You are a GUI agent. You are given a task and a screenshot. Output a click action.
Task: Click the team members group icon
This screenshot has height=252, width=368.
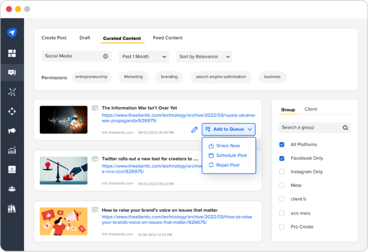pos(12,189)
